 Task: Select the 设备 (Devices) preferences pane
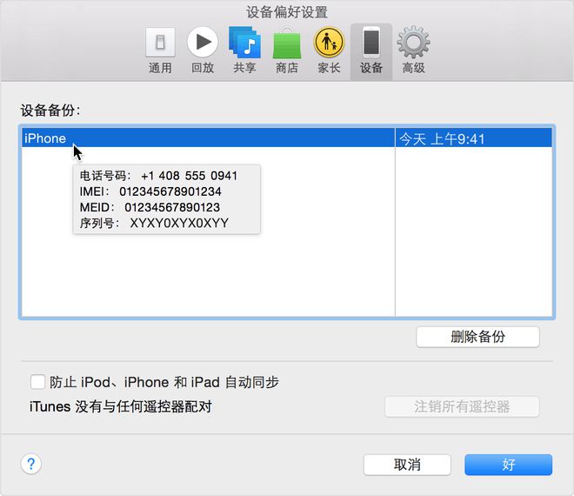click(371, 51)
